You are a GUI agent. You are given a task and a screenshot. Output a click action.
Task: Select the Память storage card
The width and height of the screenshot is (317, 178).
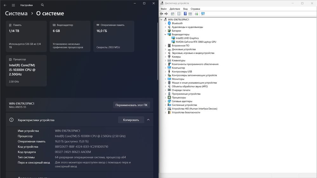[26, 36]
